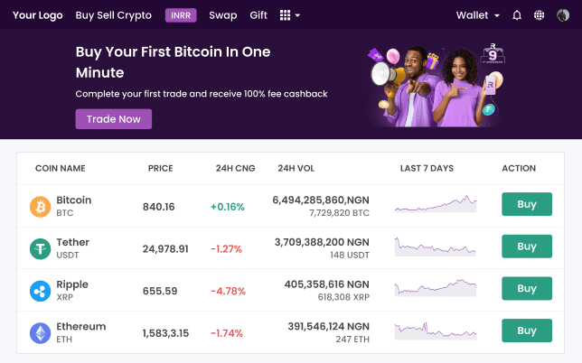Buy Bitcoin using its Buy button

tap(526, 204)
